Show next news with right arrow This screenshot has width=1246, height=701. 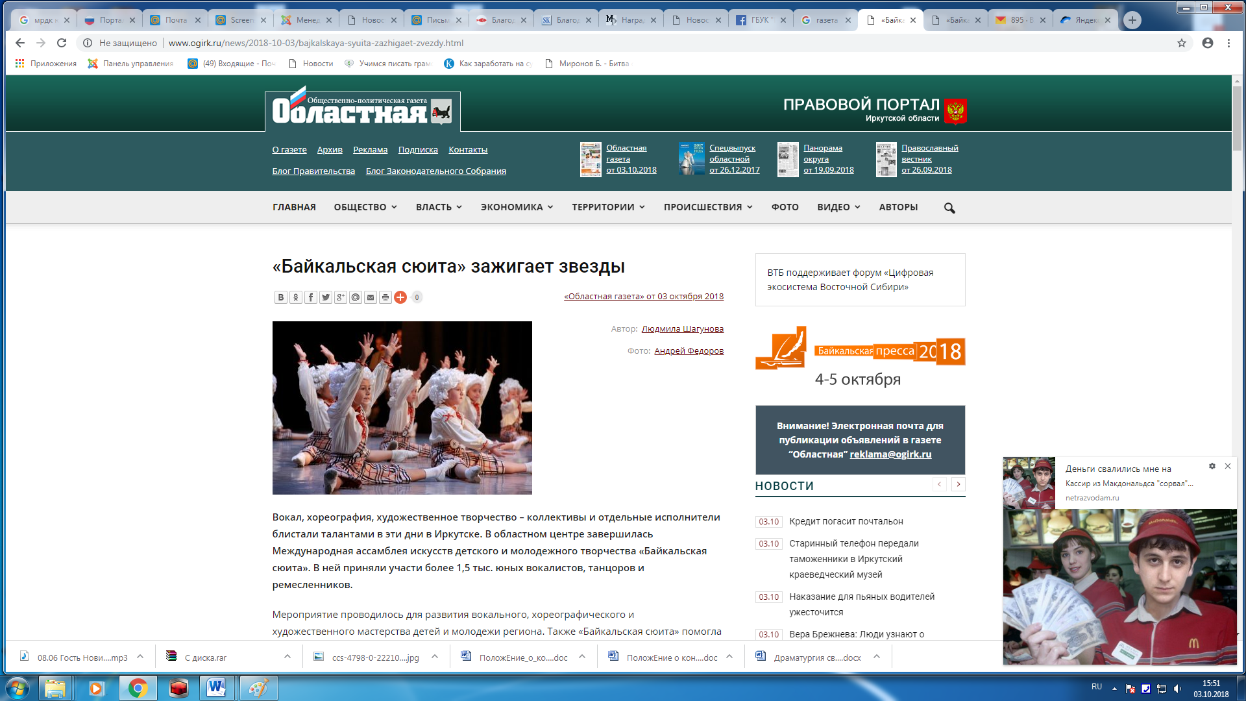click(x=958, y=484)
